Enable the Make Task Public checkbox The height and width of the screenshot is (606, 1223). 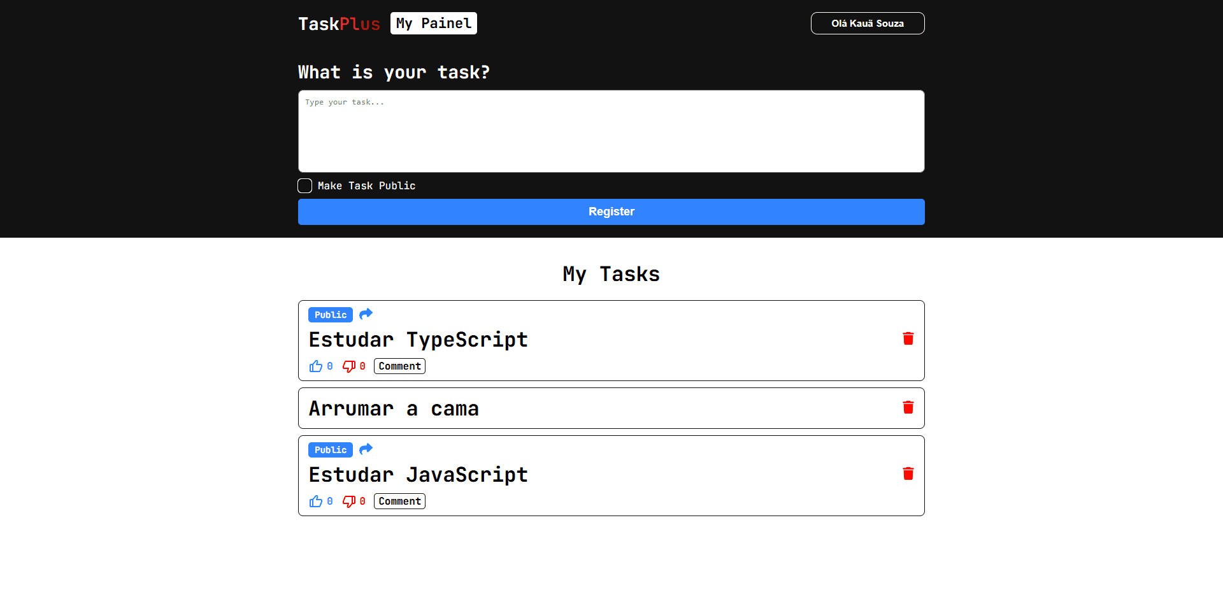(x=305, y=185)
